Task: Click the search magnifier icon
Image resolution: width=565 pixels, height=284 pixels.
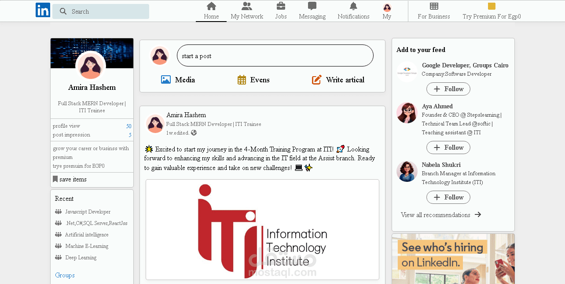Action: click(x=63, y=11)
